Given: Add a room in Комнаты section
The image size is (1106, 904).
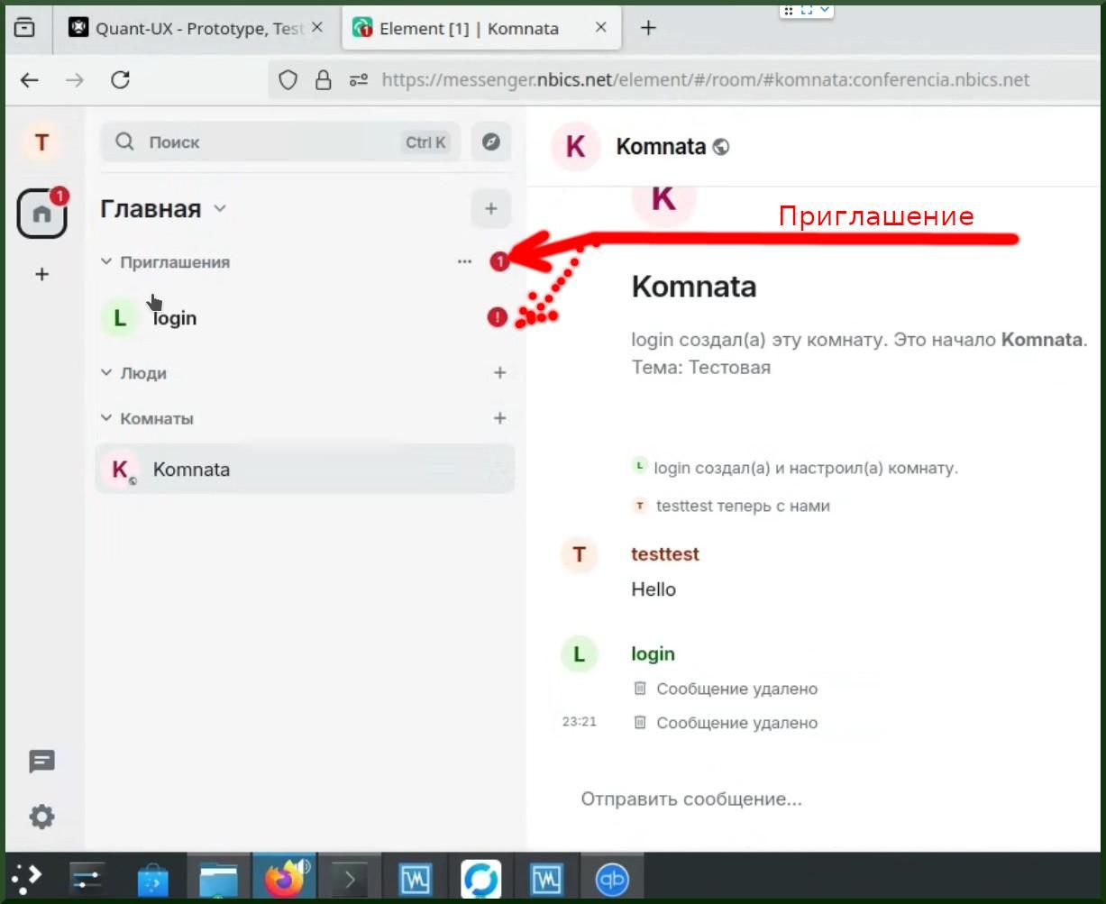Looking at the screenshot, I should [x=499, y=418].
